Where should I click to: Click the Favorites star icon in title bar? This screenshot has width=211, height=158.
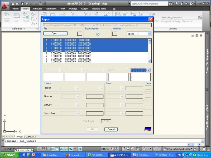click(186, 4)
